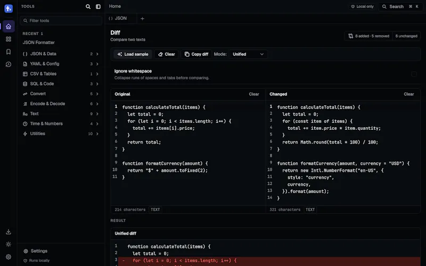Click '321 characters' count
This screenshot has height=266, width=426.
click(285, 210)
